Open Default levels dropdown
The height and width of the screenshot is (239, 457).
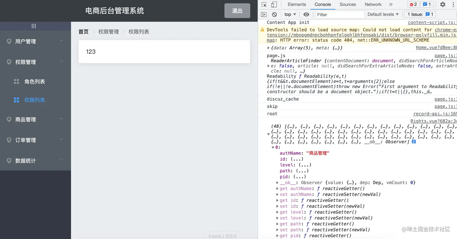[383, 14]
